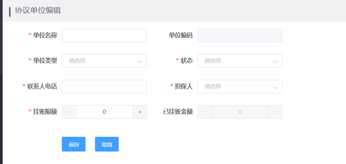Click the 协议单位编辑 header title
The width and height of the screenshot is (346, 164).
38,11
